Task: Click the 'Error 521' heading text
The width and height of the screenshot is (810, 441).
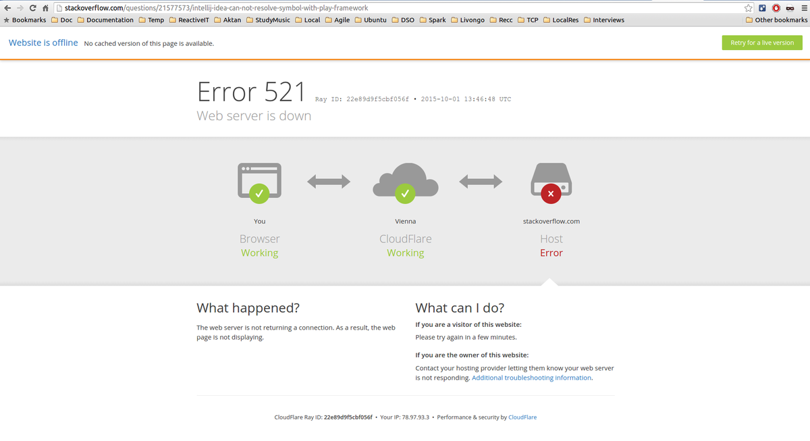Action: pos(251,92)
